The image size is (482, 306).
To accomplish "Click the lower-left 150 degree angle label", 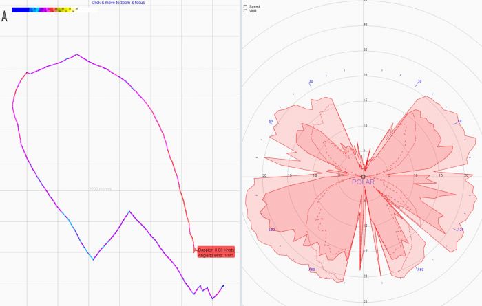I will point(311,270).
